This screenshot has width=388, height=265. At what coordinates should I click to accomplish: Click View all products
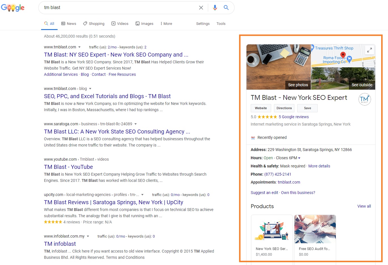pyautogui.click(x=364, y=206)
